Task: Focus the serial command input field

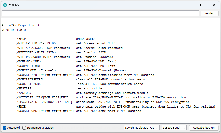Action: [x=101, y=13]
